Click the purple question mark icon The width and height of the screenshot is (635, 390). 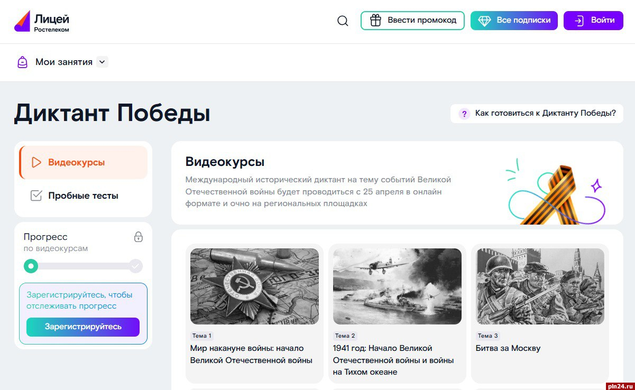[464, 114]
